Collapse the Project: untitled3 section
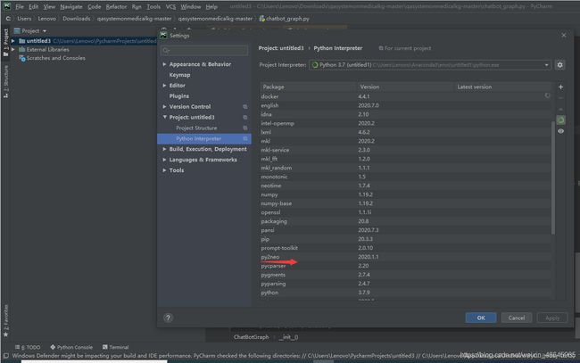The width and height of the screenshot is (580, 363). (164, 117)
